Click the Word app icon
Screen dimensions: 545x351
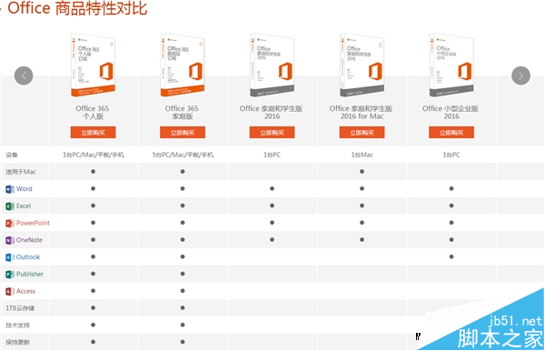[10, 189]
